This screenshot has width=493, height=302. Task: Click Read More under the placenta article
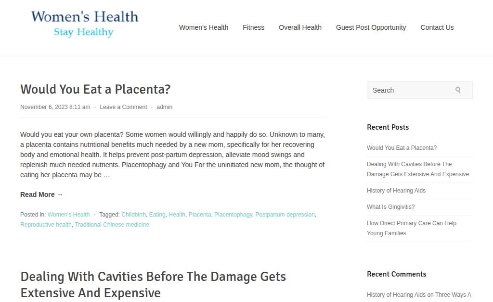tap(41, 194)
